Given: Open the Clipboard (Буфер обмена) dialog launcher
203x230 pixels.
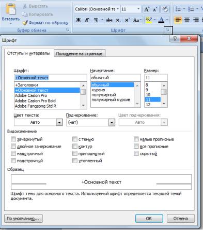Looking at the screenshot, I should pos(68,30).
